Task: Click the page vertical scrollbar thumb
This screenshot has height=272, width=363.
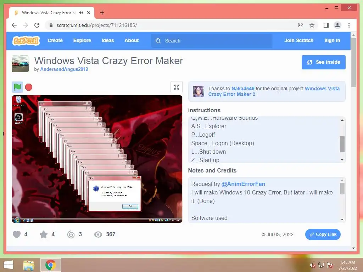Action: (x=353, y=62)
